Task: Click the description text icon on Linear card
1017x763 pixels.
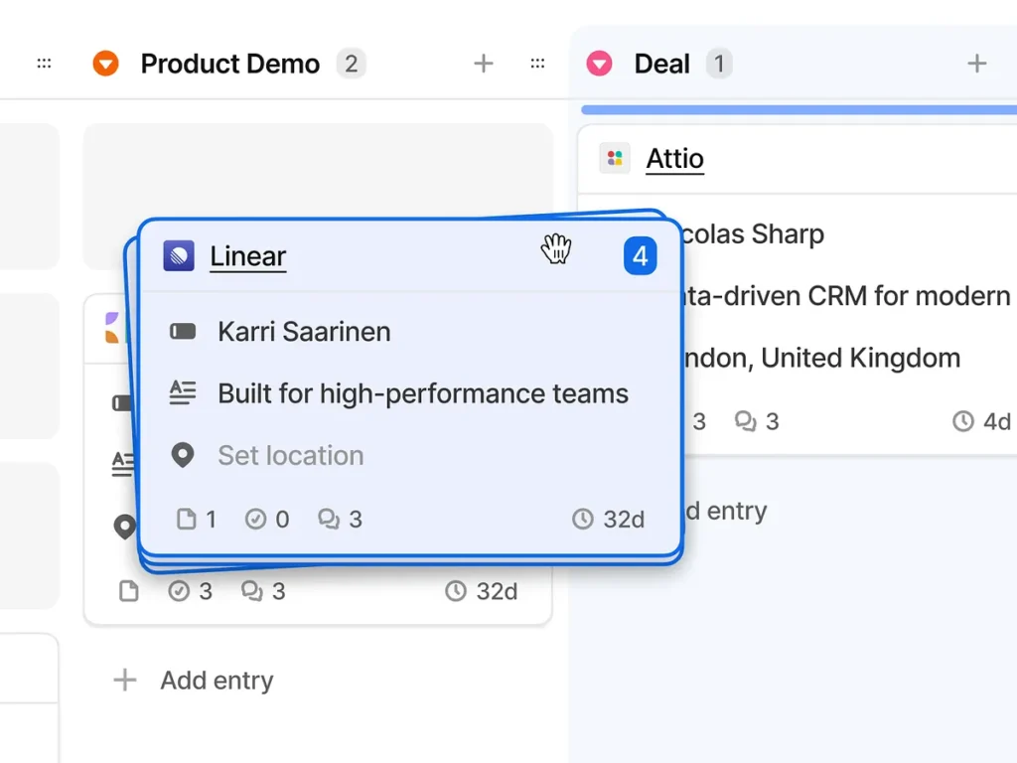Action: (182, 393)
